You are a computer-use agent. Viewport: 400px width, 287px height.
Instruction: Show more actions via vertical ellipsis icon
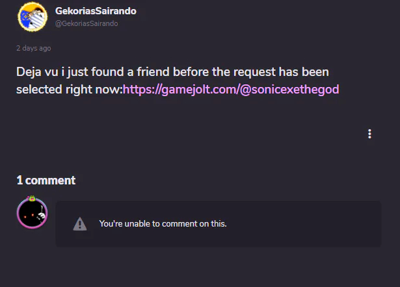tap(369, 134)
